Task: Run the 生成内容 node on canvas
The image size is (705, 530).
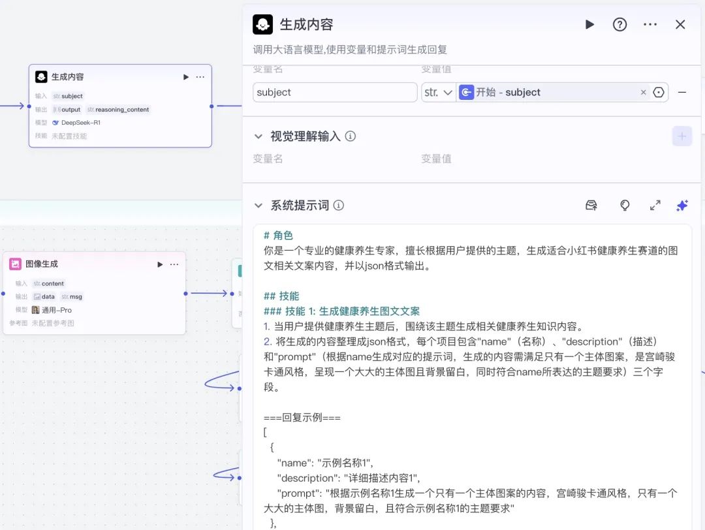Action: [185, 77]
